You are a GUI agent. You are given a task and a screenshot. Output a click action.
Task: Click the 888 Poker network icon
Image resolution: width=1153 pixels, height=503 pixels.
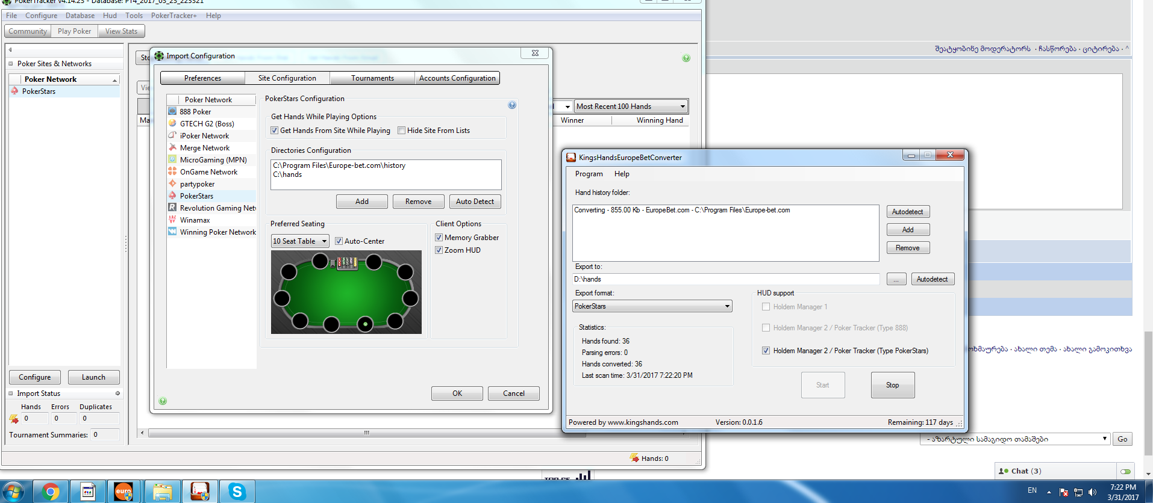point(172,111)
